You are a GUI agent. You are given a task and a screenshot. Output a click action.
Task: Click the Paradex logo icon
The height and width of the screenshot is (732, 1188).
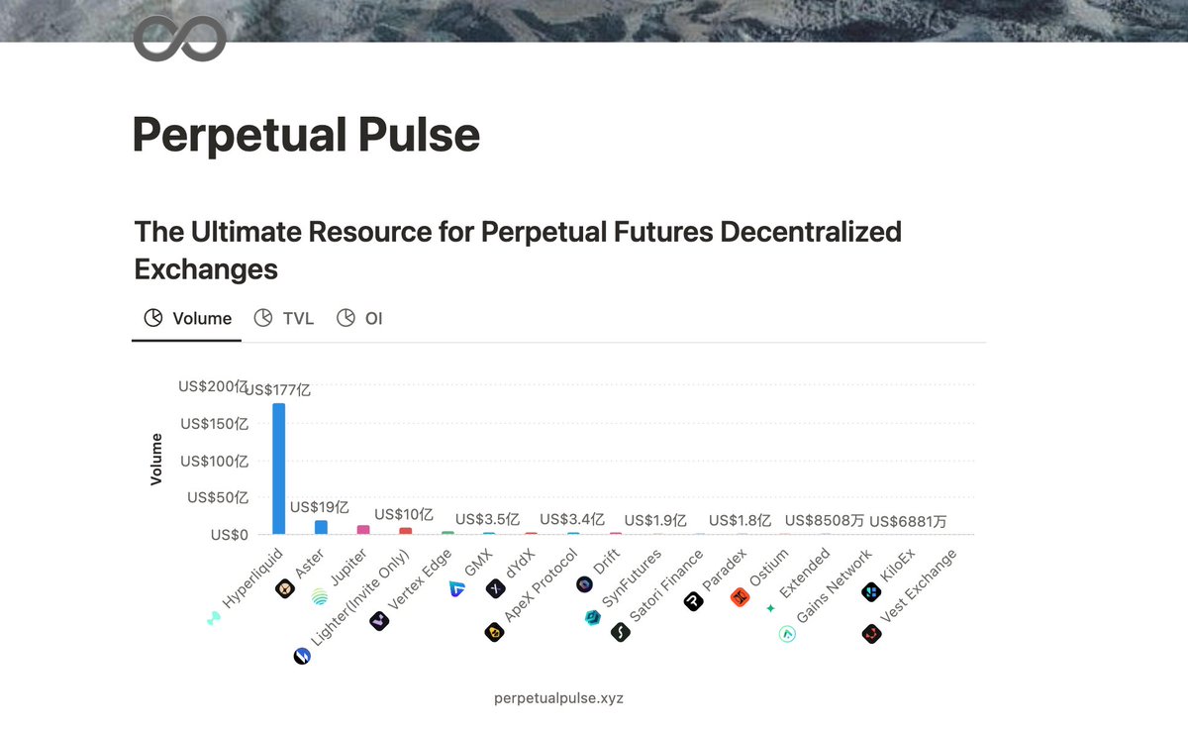[693, 600]
